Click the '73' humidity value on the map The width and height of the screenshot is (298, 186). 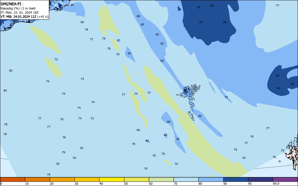click(92, 118)
